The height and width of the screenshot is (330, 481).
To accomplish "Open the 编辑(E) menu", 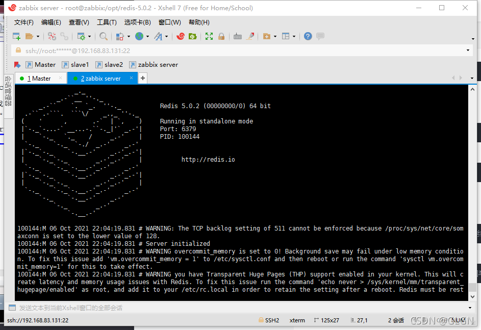I will tap(51, 22).
